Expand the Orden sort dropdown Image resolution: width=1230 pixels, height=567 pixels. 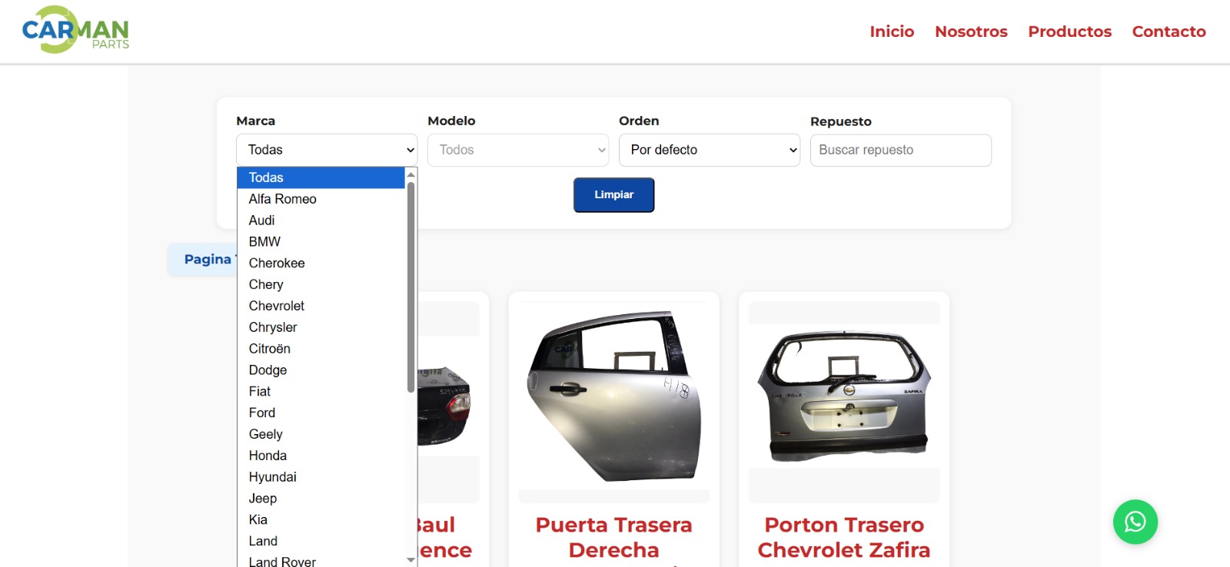[709, 150]
